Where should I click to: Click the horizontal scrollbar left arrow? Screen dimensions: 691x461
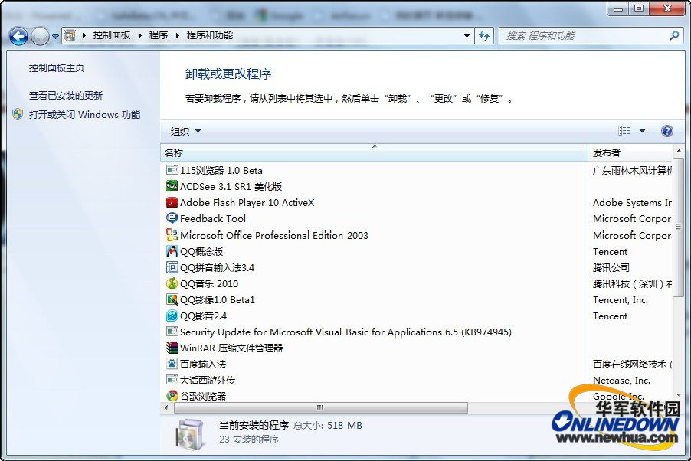[166, 407]
